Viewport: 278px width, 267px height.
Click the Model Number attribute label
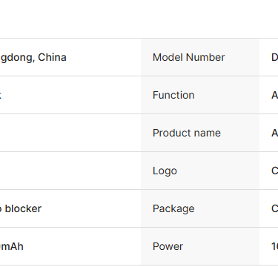[188, 57]
